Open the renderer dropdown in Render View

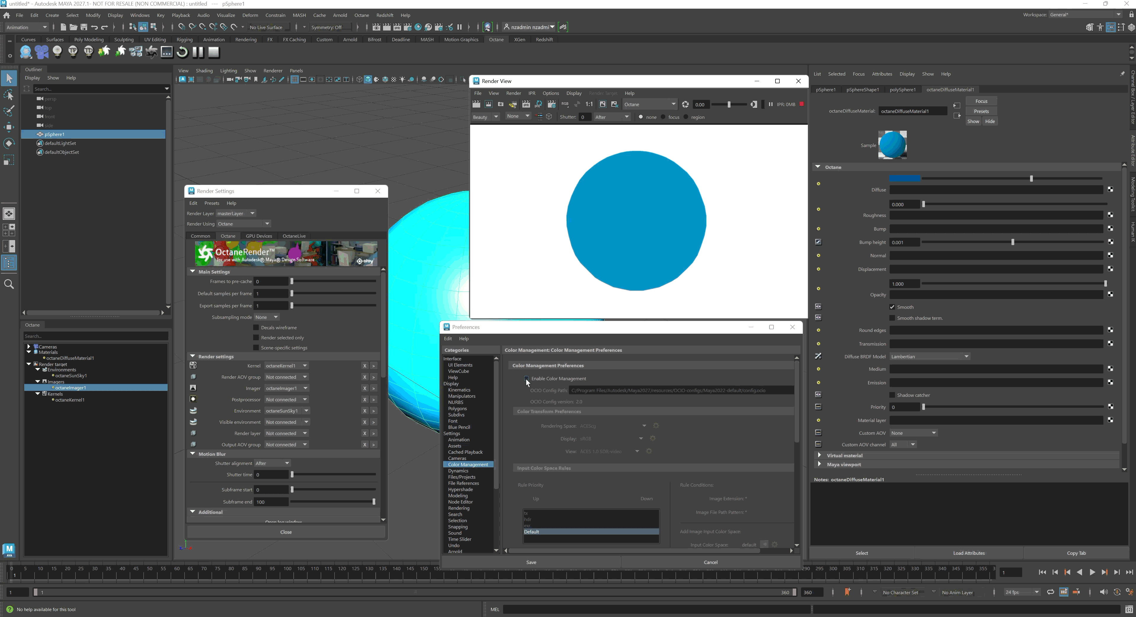[650, 104]
